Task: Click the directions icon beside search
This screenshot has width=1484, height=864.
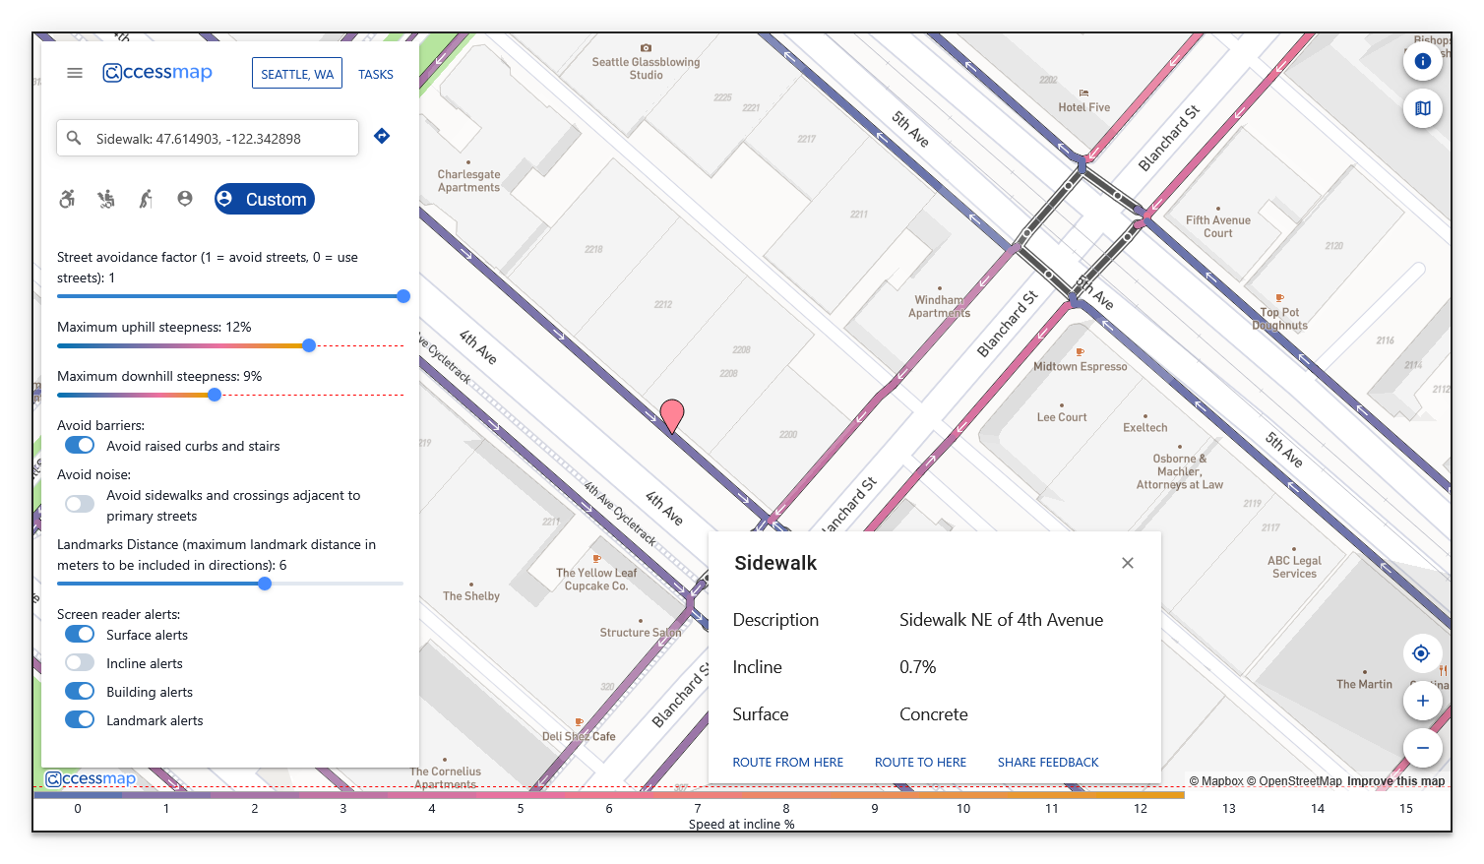Action: click(382, 137)
